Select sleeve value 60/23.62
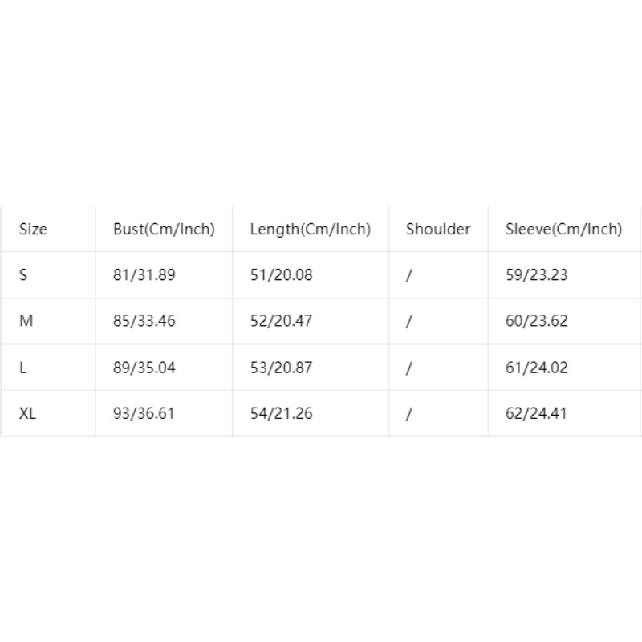The height and width of the screenshot is (642, 642). 536,320
